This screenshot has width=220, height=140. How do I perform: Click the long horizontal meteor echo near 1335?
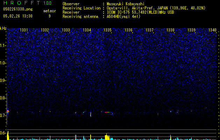tap(108, 112)
